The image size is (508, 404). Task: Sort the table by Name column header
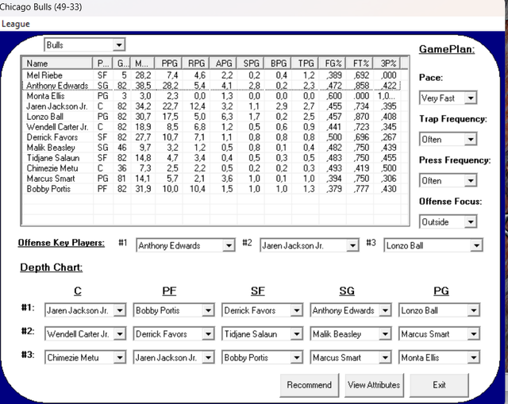point(58,63)
